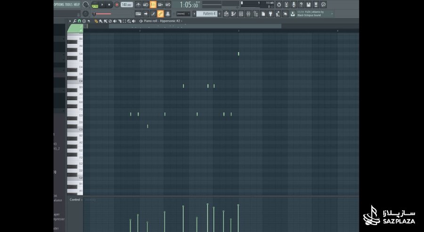Click the document page icon beside browser button
This screenshot has width=424, height=232.
pyautogui.click(x=263, y=14)
